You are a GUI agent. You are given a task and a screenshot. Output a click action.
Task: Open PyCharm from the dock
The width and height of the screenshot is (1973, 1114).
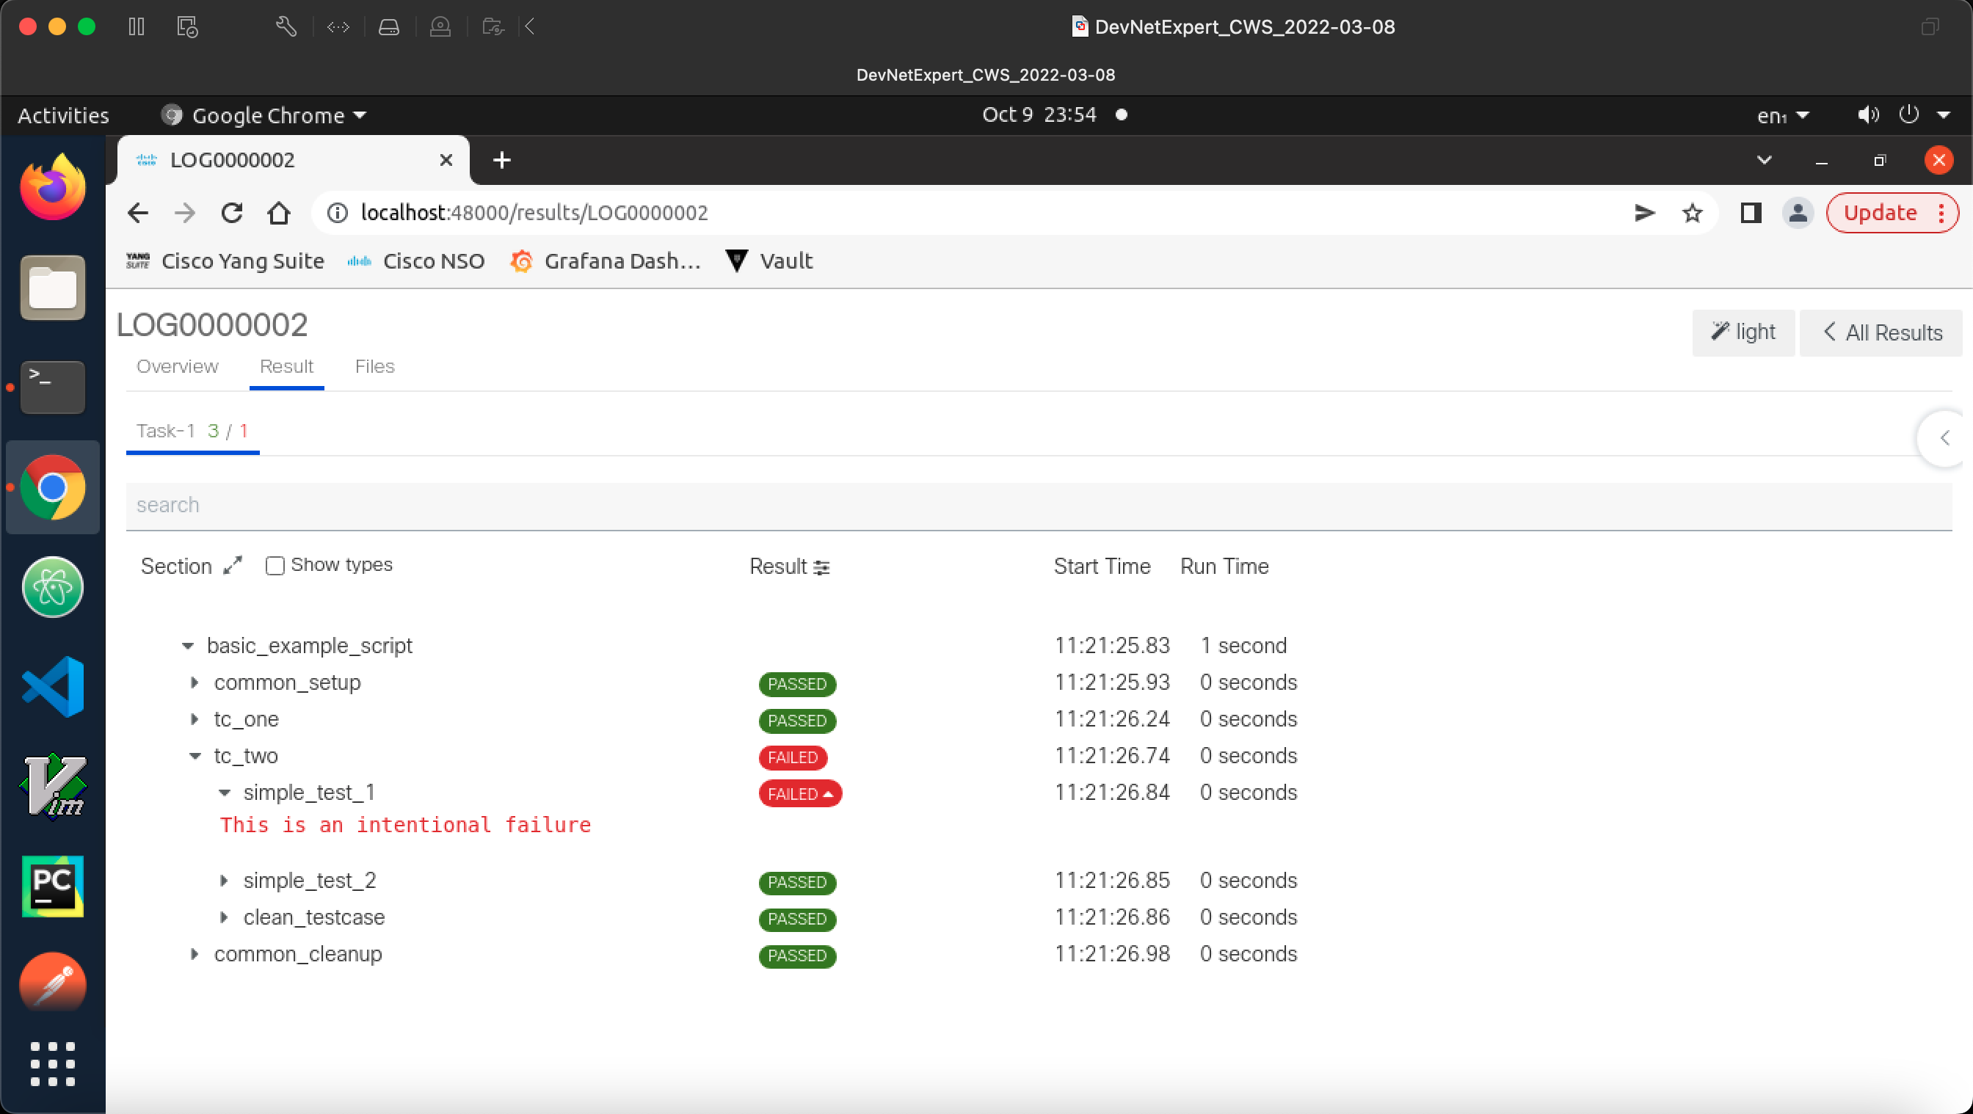point(52,886)
